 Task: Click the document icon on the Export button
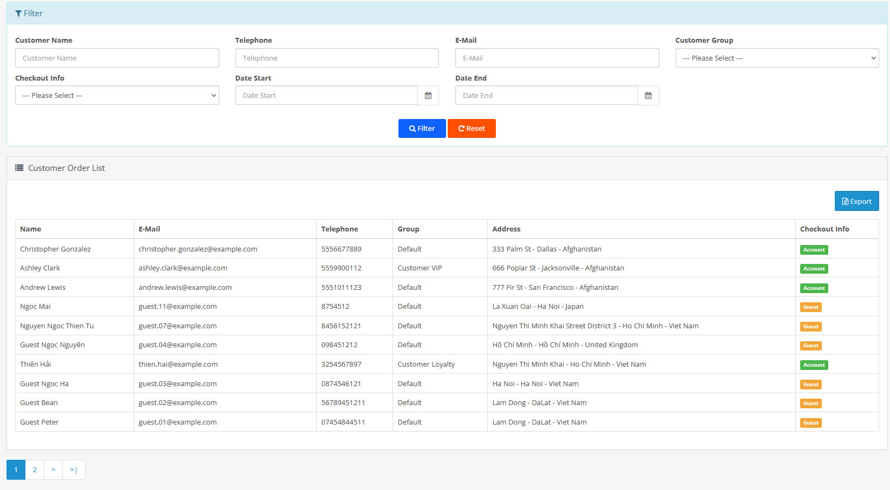pos(845,201)
